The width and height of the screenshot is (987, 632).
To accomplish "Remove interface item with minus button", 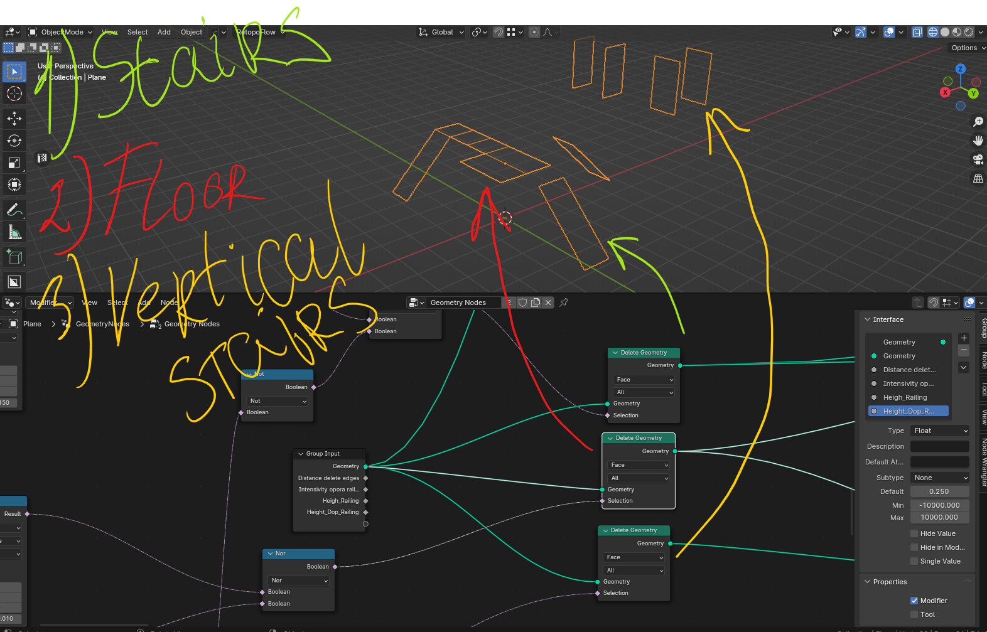I will (964, 350).
